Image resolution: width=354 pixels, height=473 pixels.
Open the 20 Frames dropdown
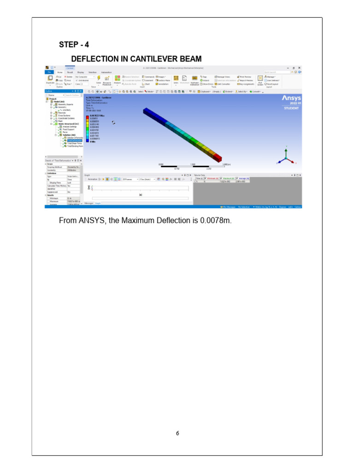point(130,179)
